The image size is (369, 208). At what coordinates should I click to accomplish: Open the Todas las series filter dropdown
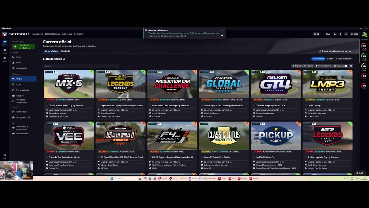click(x=323, y=66)
